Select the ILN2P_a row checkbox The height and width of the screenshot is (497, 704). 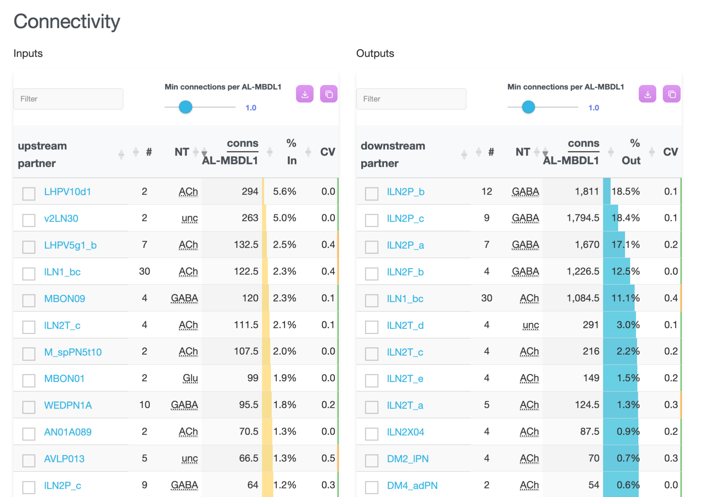click(x=372, y=247)
